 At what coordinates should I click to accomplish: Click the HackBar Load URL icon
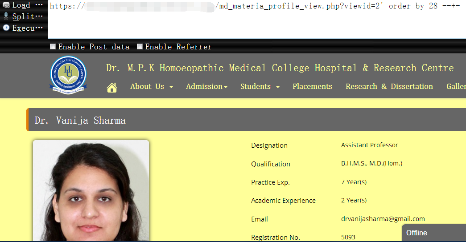[6, 5]
